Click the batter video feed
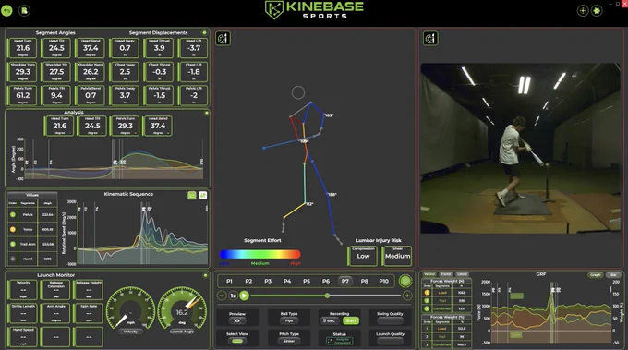The width and height of the screenshot is (628, 350). (x=520, y=148)
